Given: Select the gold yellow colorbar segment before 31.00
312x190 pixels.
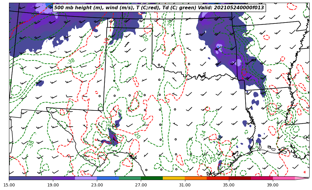Looking at the screenshot, I should 174,178.
